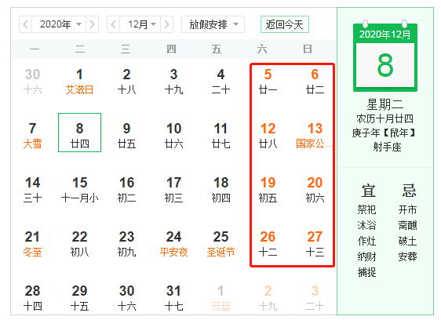The width and height of the screenshot is (441, 320).
Task: Select December 15 十一月小
Action: 79,190
